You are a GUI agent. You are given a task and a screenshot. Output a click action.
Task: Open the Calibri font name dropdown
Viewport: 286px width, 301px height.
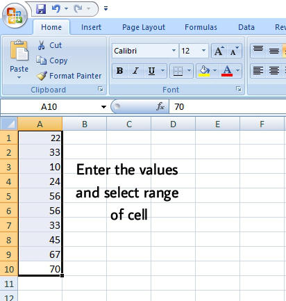174,51
